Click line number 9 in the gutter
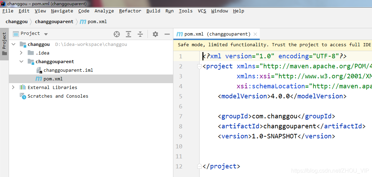The image size is (372, 177). pos(181,136)
